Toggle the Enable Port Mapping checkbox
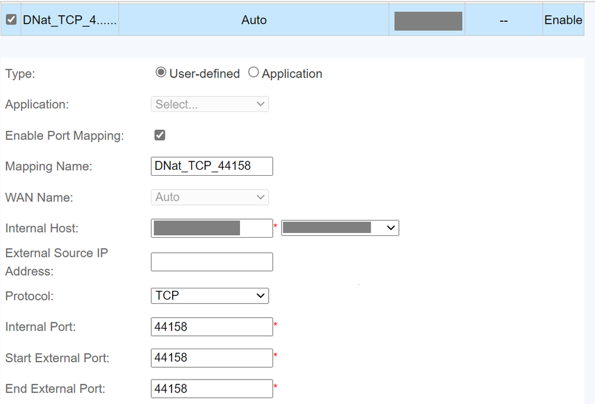The image size is (595, 404). point(160,135)
